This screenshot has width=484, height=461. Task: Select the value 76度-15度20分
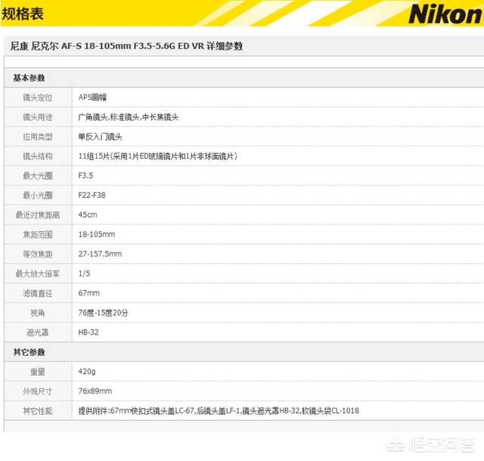(103, 313)
